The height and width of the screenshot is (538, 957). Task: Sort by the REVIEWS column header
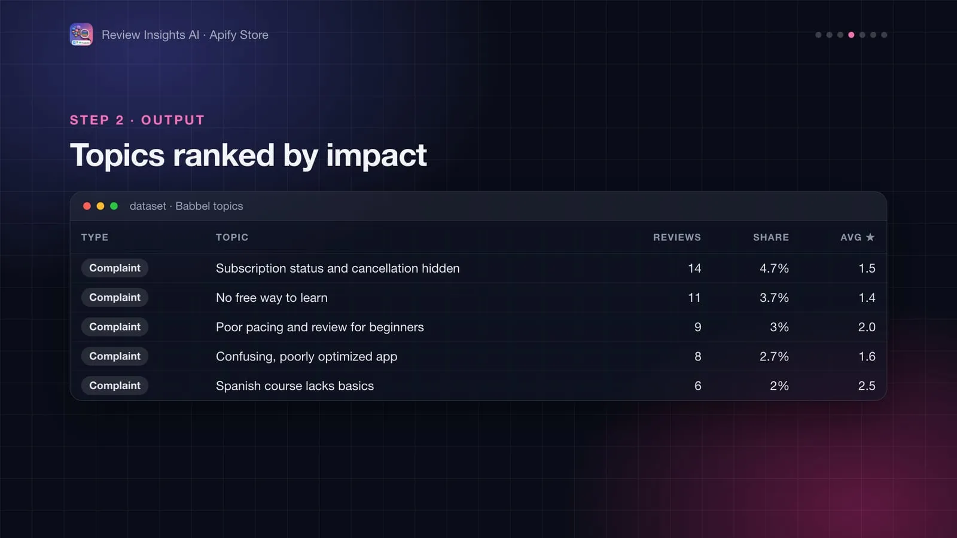tap(676, 237)
